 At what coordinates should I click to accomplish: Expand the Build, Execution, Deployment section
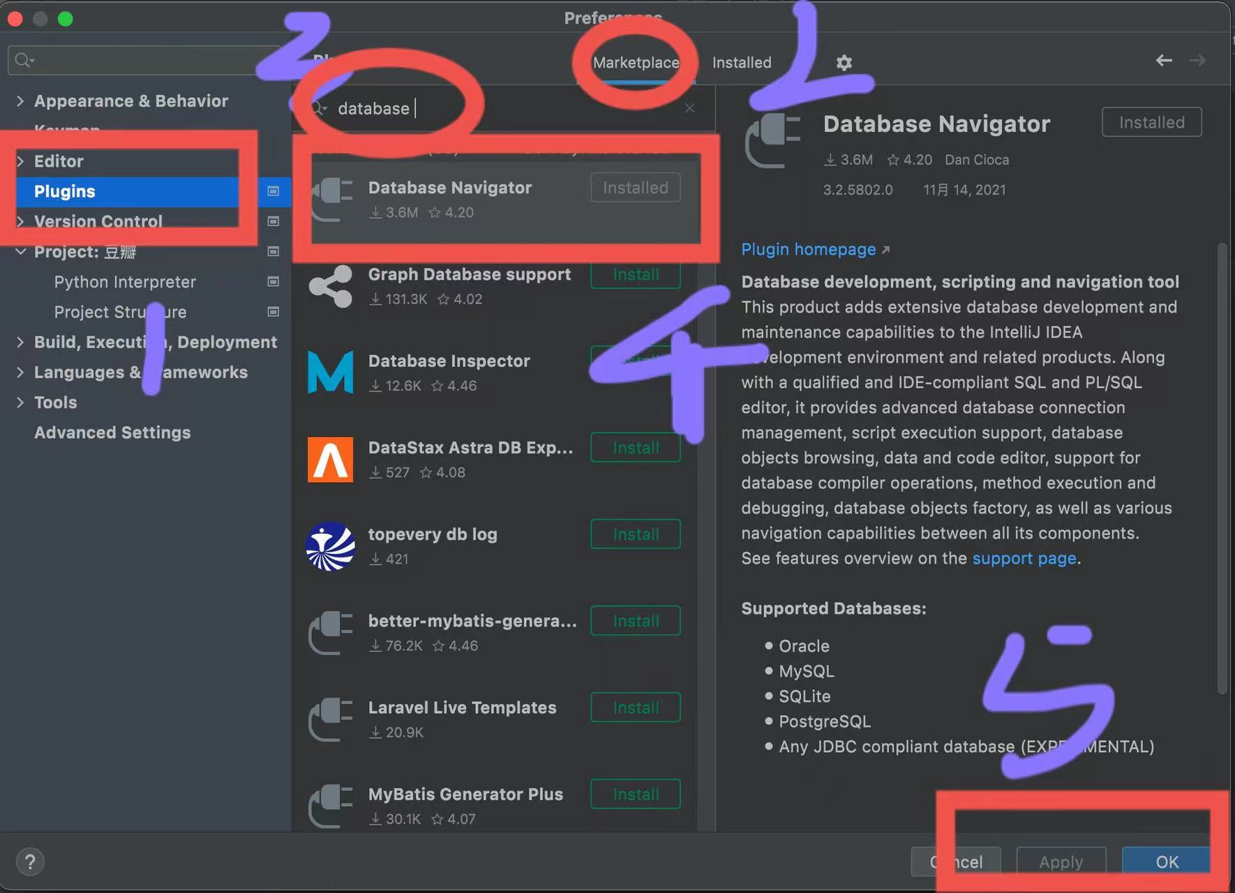coord(20,342)
